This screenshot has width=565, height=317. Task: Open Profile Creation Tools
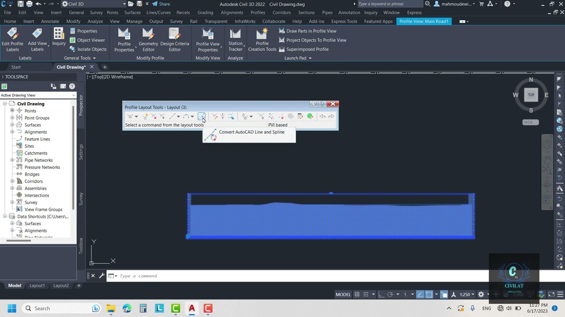click(262, 40)
